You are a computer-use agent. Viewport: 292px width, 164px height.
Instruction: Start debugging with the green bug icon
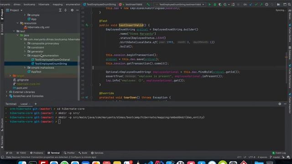[x=215, y=5]
